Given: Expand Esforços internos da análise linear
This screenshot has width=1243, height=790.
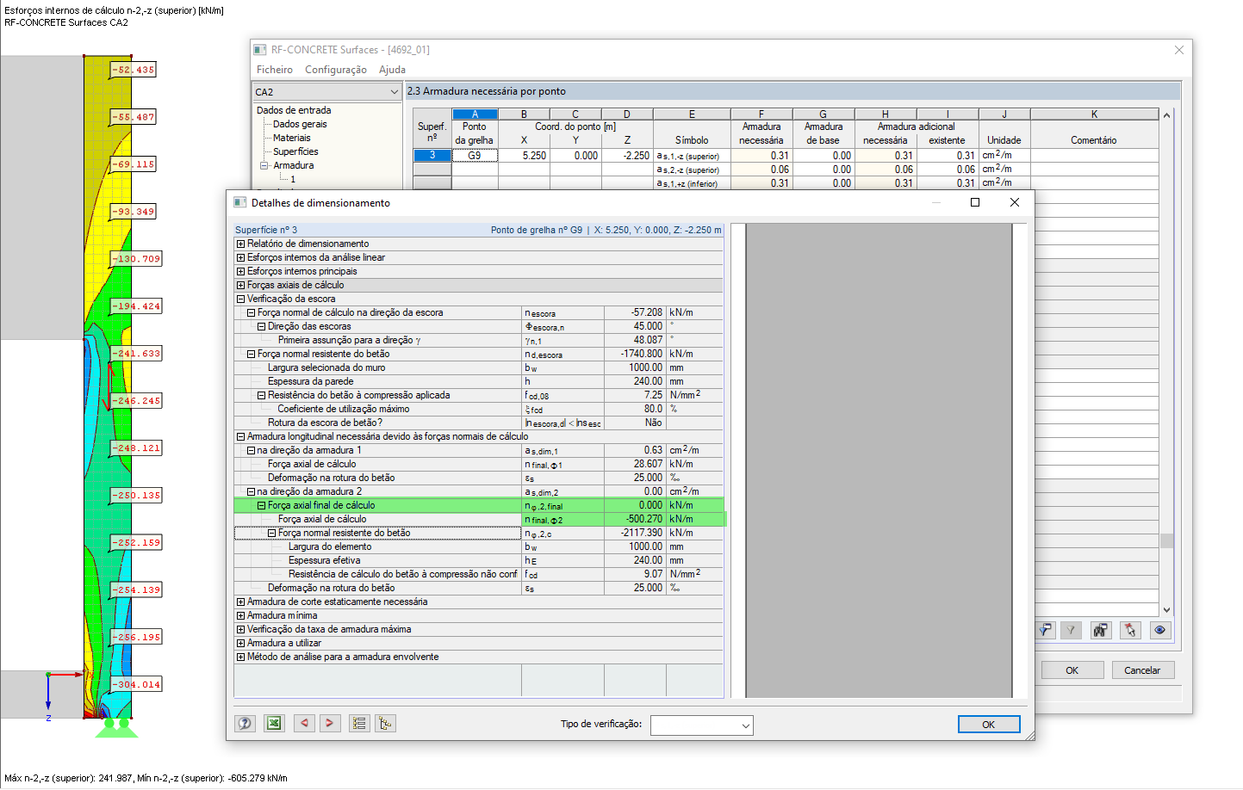Looking at the screenshot, I should tap(240, 257).
